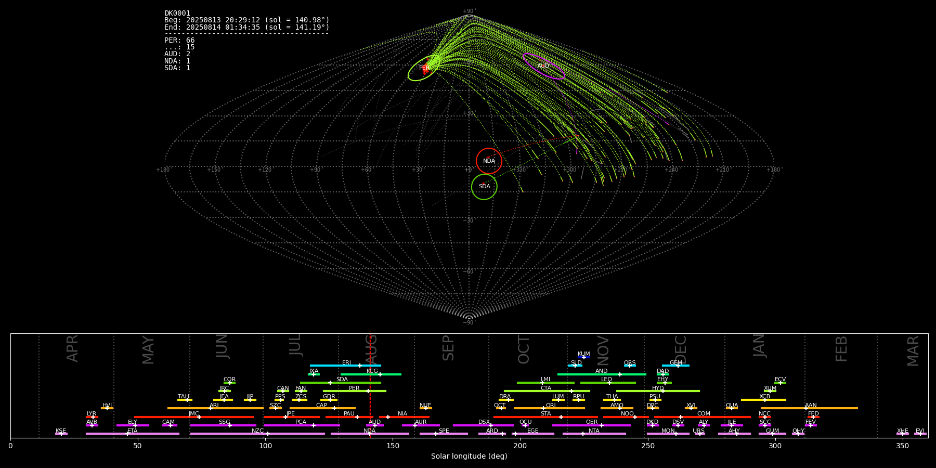Screen dimensions: 936x468
Task: Click the KUM blue shower marker
Action: (584, 357)
